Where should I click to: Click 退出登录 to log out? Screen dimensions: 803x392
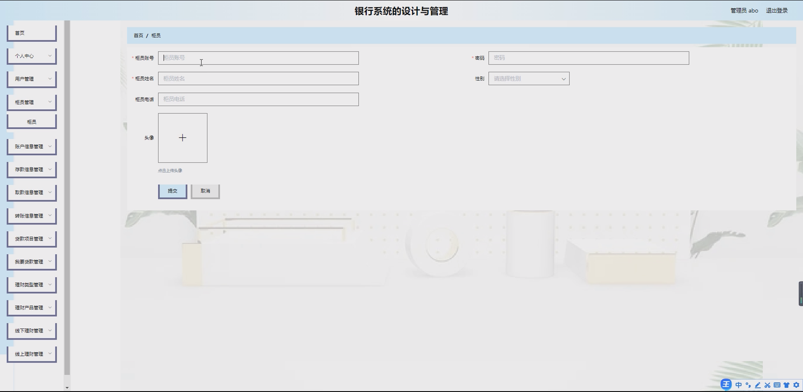pos(777,10)
